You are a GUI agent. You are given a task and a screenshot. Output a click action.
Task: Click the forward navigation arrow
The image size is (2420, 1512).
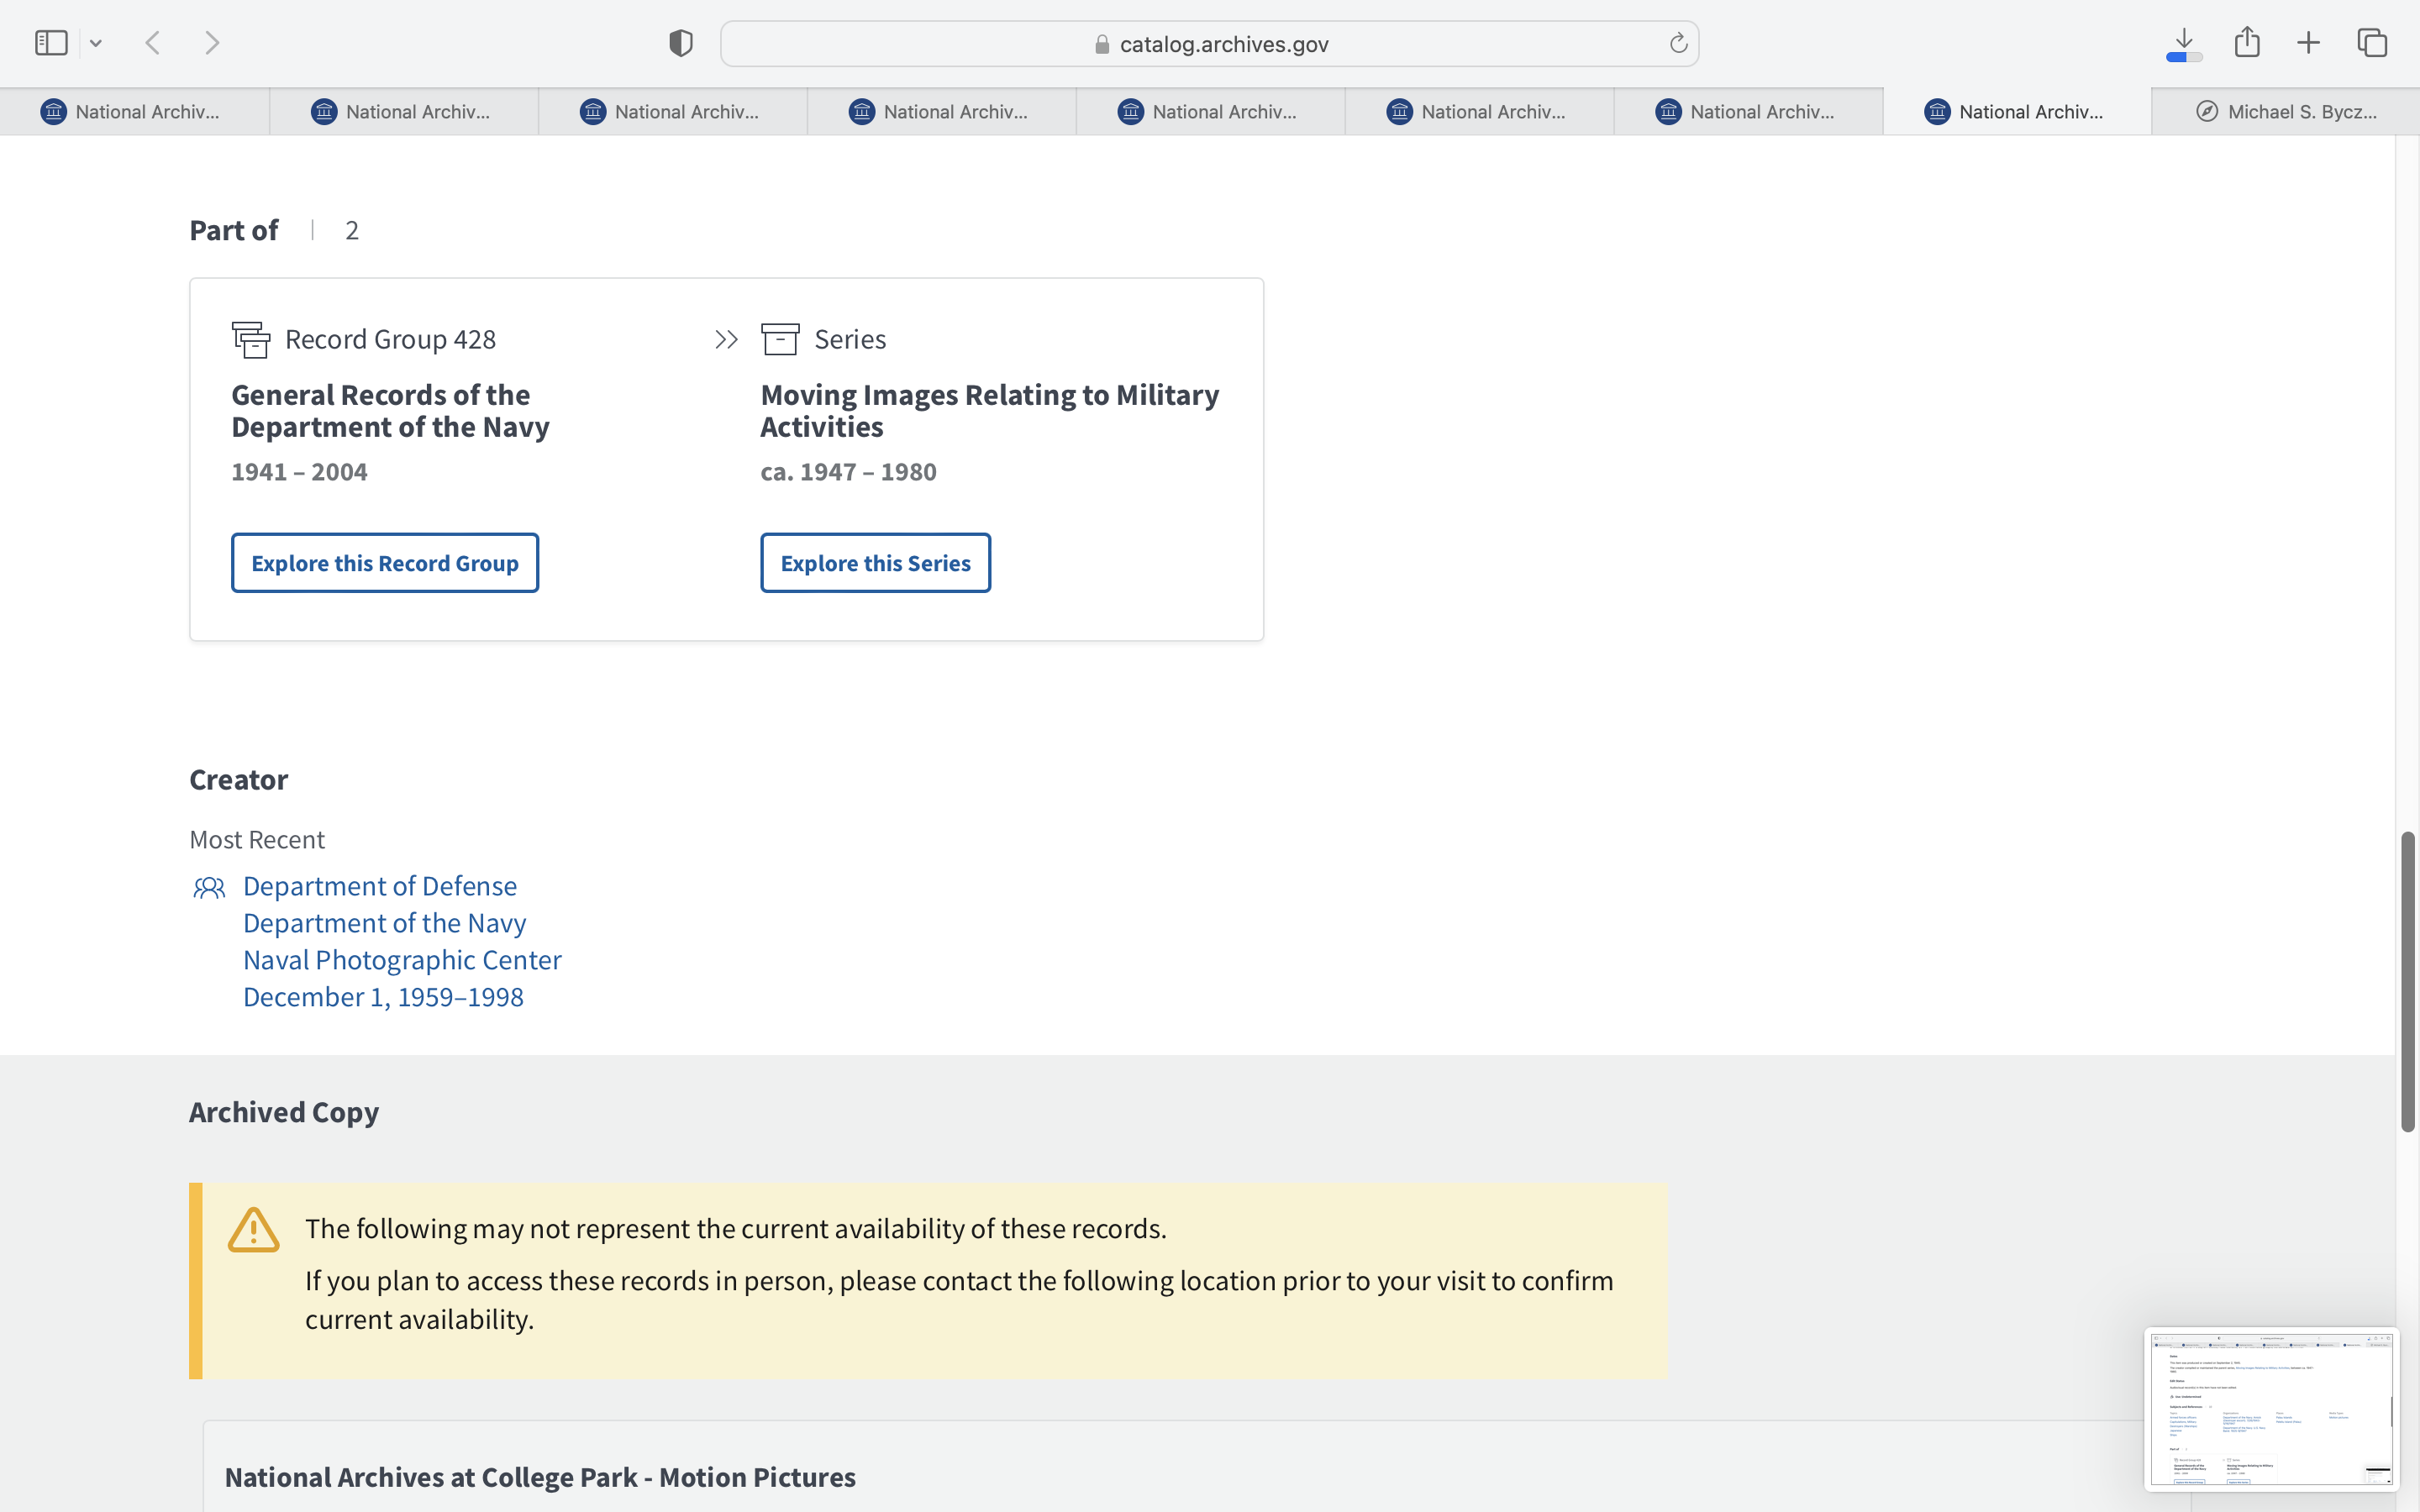click(x=212, y=43)
